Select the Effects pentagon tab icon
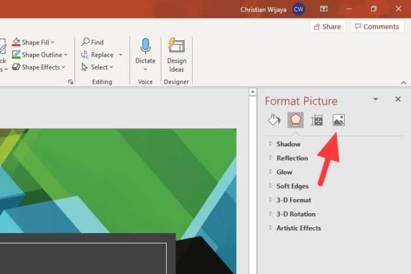Image resolution: width=411 pixels, height=274 pixels. (x=295, y=120)
